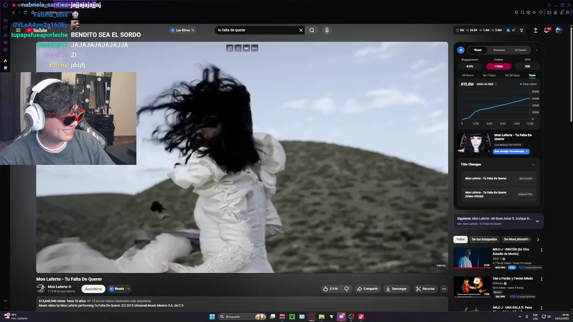Show more filter chips with right arrow
This screenshot has width=573, height=322.
(538, 239)
